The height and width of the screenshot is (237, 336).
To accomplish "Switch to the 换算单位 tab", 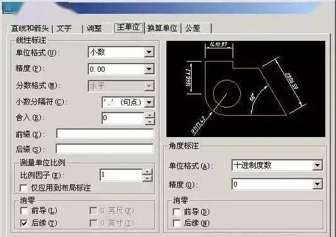I will click(x=163, y=28).
